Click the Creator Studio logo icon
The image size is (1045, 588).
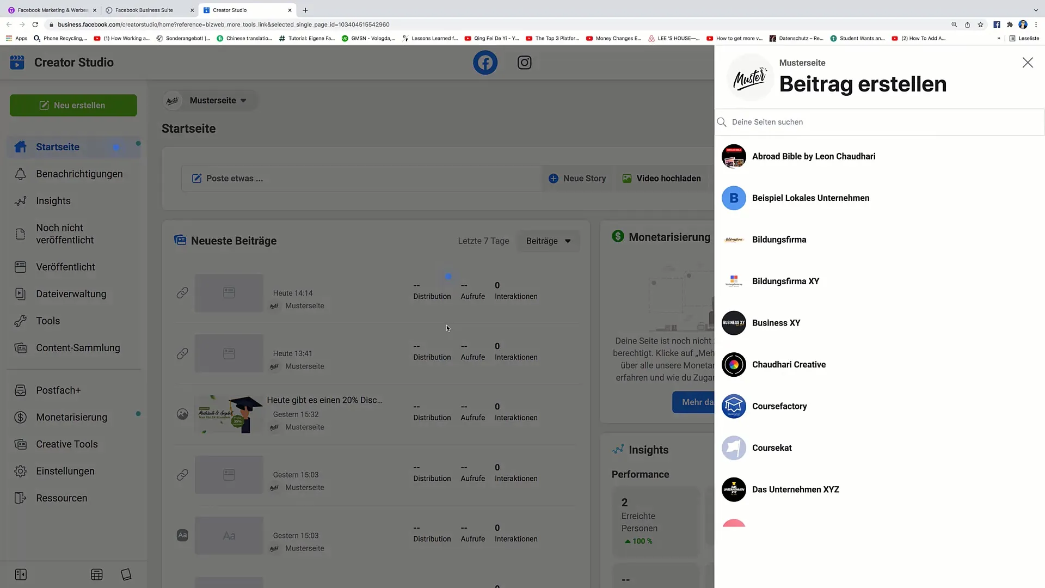pyautogui.click(x=17, y=62)
